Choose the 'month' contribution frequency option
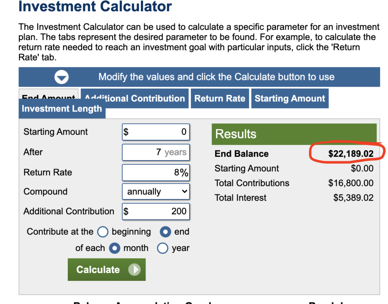This screenshot has height=304, width=388. 114,248
